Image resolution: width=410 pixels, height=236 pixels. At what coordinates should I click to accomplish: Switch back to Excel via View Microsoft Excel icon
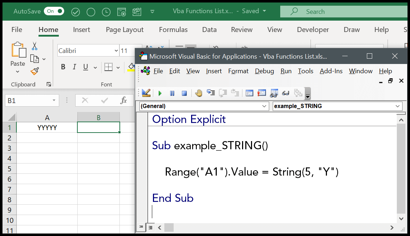tap(146, 93)
